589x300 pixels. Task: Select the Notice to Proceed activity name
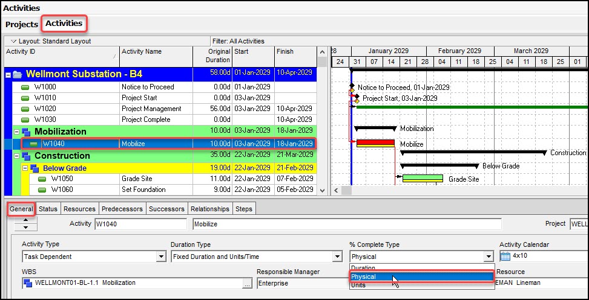click(148, 87)
